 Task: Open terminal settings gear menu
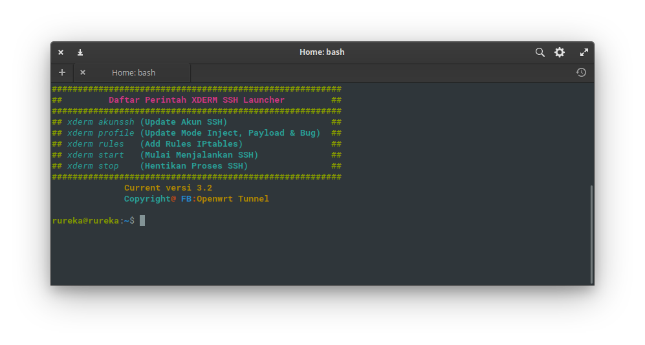(560, 52)
